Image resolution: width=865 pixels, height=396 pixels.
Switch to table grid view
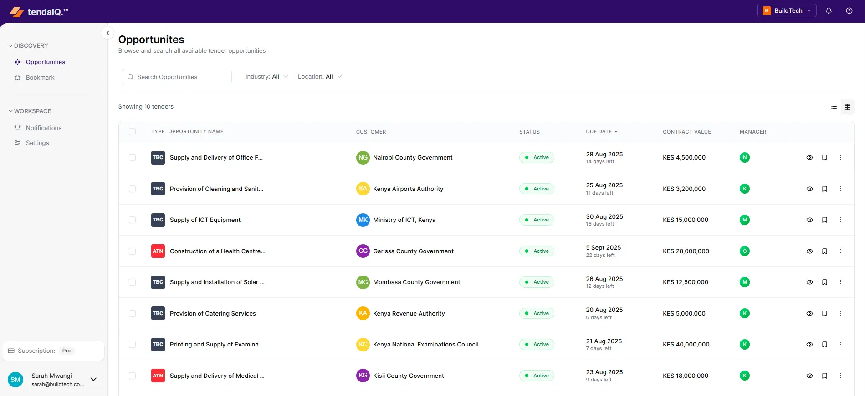pyautogui.click(x=847, y=107)
